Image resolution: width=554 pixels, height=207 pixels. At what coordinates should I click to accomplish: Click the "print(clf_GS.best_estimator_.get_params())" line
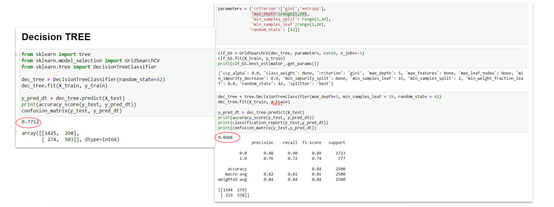pos(268,64)
